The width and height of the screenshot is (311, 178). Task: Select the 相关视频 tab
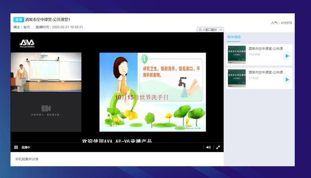(234, 37)
